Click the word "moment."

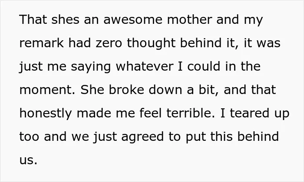point(47,90)
